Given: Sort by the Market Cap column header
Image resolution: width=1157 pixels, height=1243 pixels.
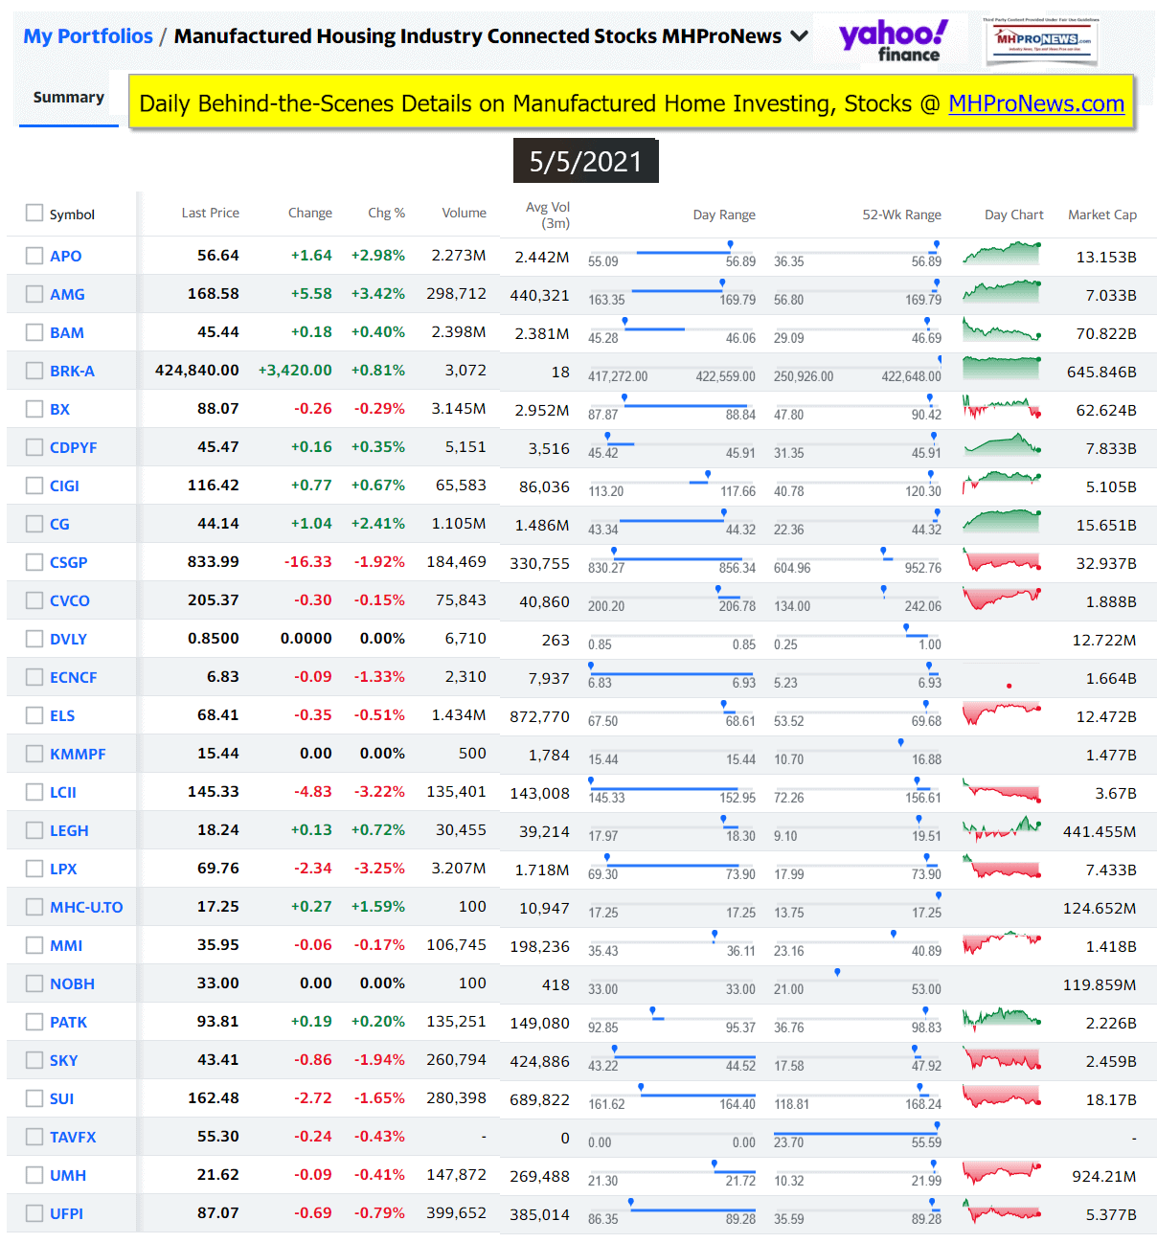Looking at the screenshot, I should (x=1101, y=215).
